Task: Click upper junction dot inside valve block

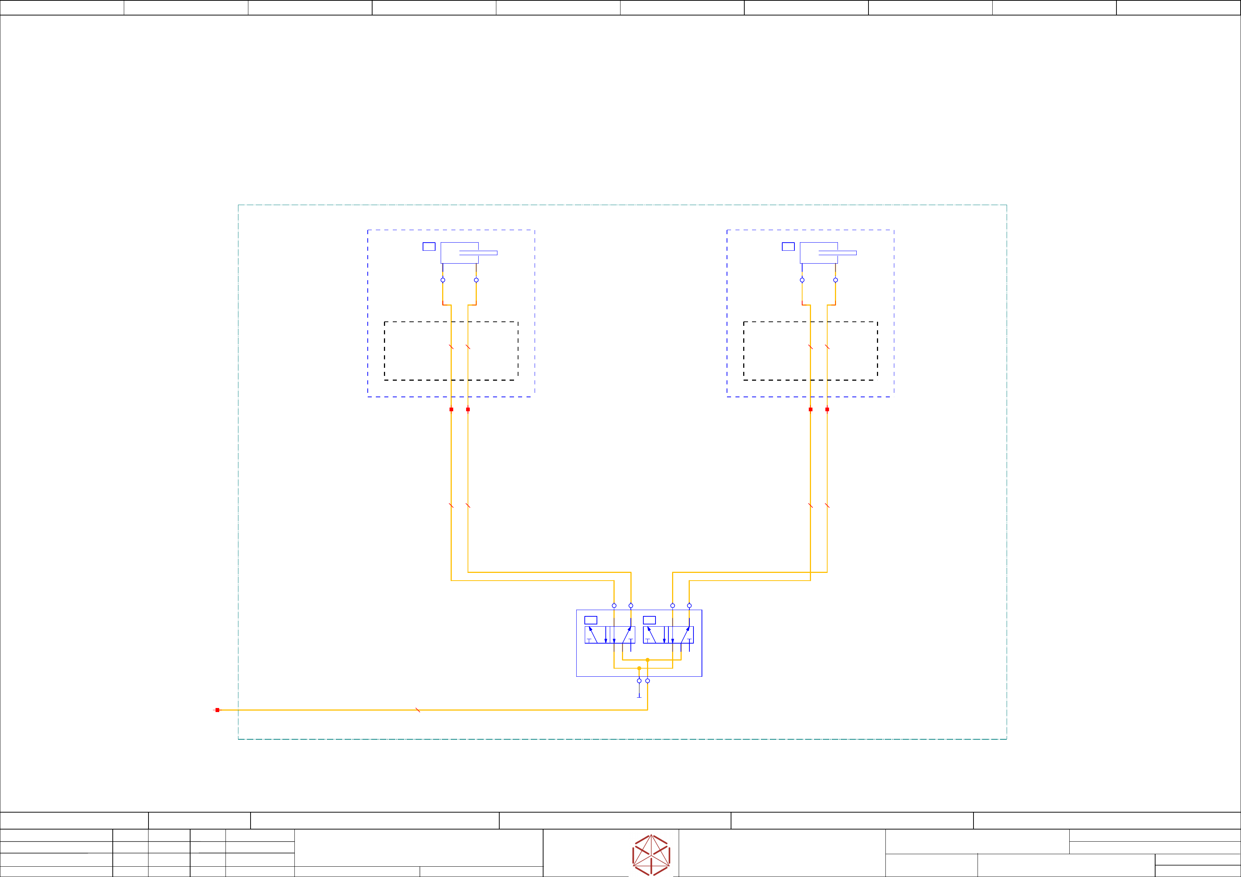Action: coord(647,660)
